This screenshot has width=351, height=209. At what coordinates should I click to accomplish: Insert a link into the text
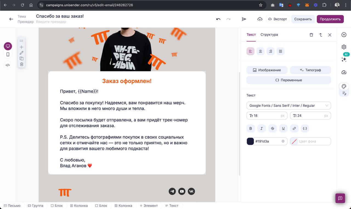tap(294, 128)
